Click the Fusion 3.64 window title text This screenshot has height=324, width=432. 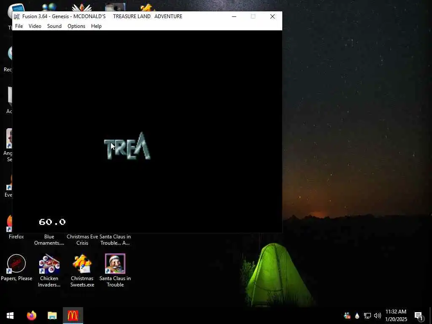click(102, 16)
